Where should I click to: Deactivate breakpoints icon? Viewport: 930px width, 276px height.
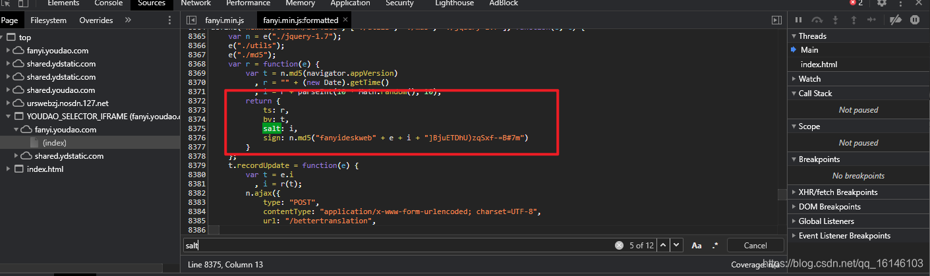click(895, 20)
